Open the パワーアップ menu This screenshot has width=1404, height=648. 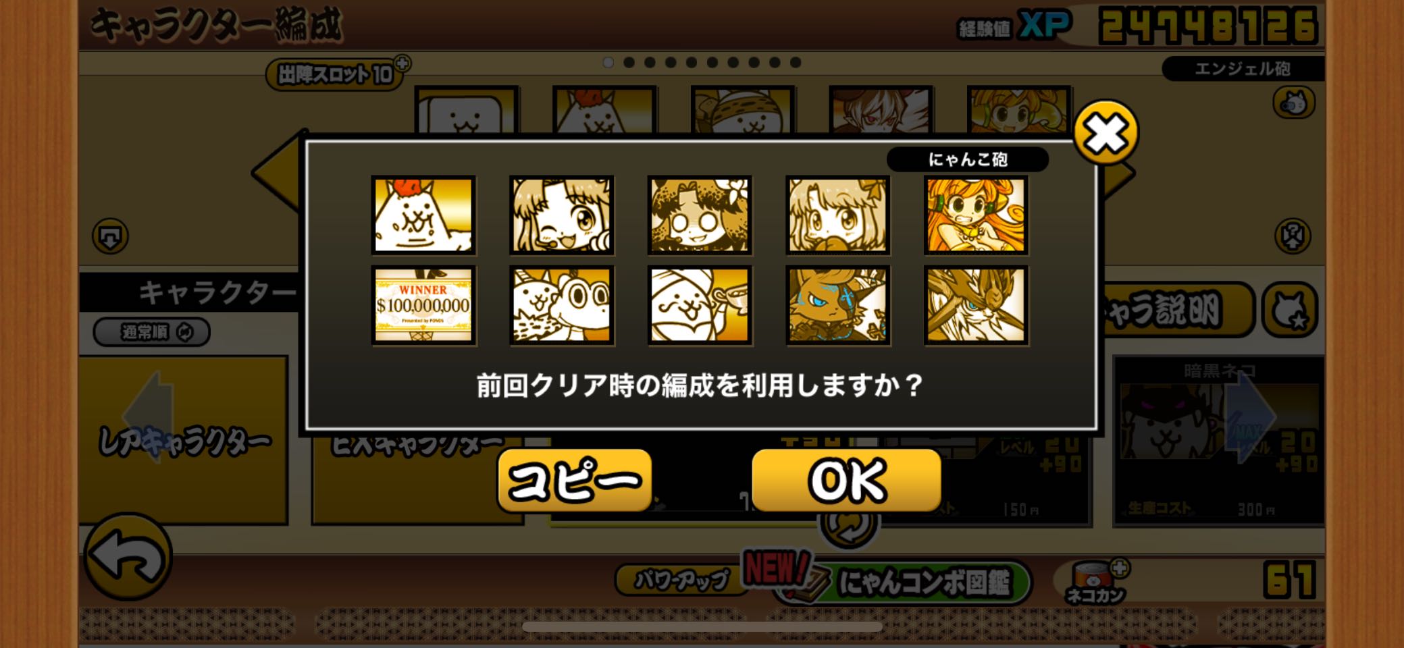click(681, 580)
